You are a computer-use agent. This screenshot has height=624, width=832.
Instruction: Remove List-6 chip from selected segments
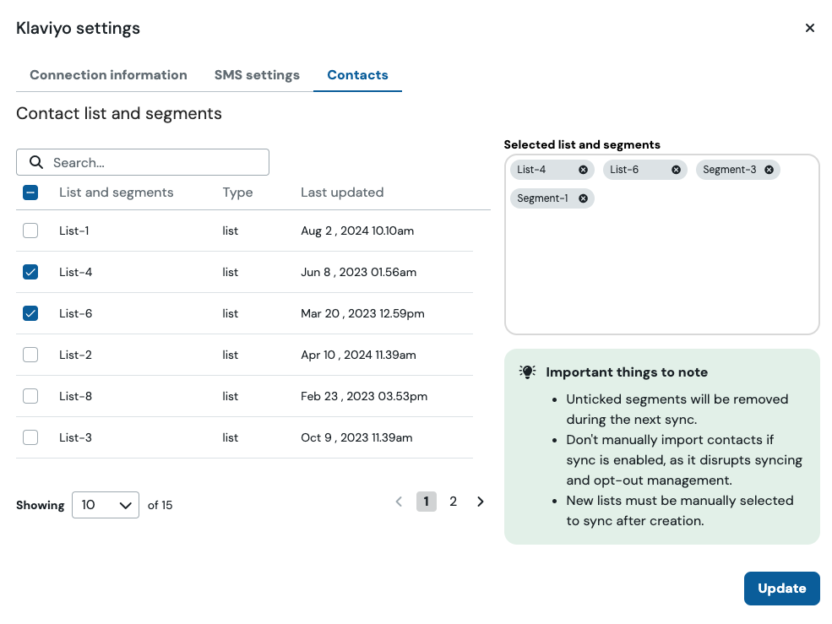click(x=676, y=170)
